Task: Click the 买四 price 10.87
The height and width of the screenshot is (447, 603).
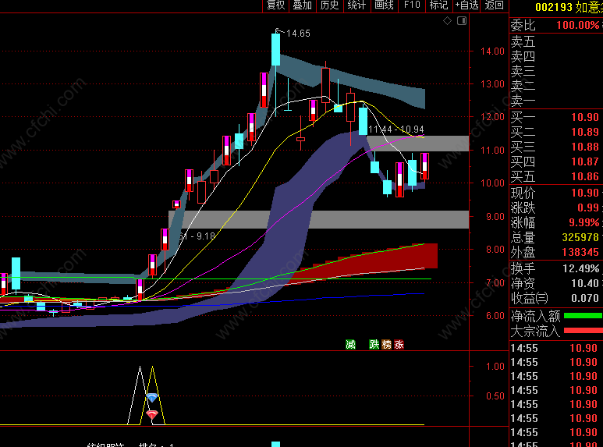Action: point(585,161)
